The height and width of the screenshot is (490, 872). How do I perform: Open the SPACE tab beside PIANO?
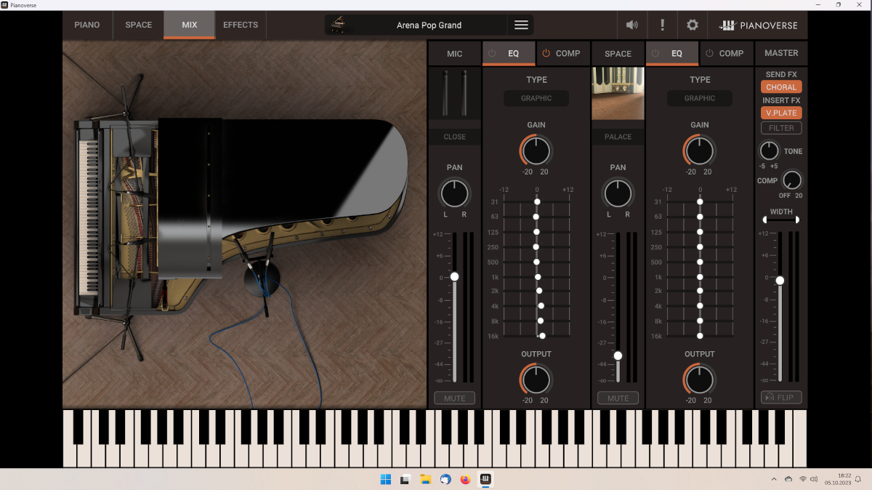139,25
